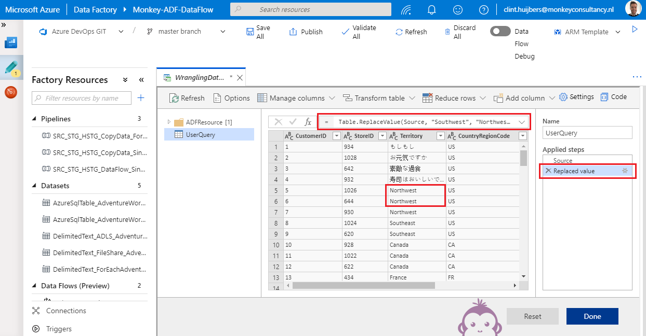Image resolution: width=646 pixels, height=336 pixels.
Task: Toggle the Data Flow Debug switch
Action: (500, 31)
